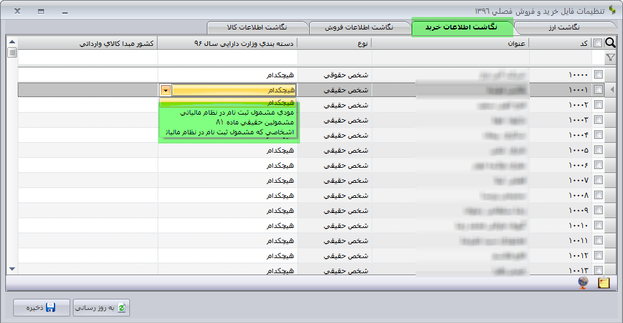Viewport: 623px width, 323px height.
Task: Click the ذخيره save button
Action: [41, 307]
